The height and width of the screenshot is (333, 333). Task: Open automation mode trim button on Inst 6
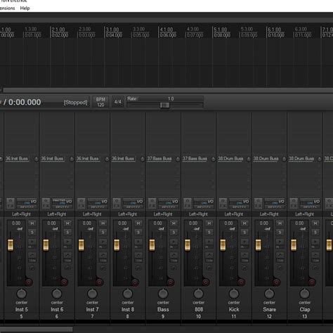tap(67, 257)
